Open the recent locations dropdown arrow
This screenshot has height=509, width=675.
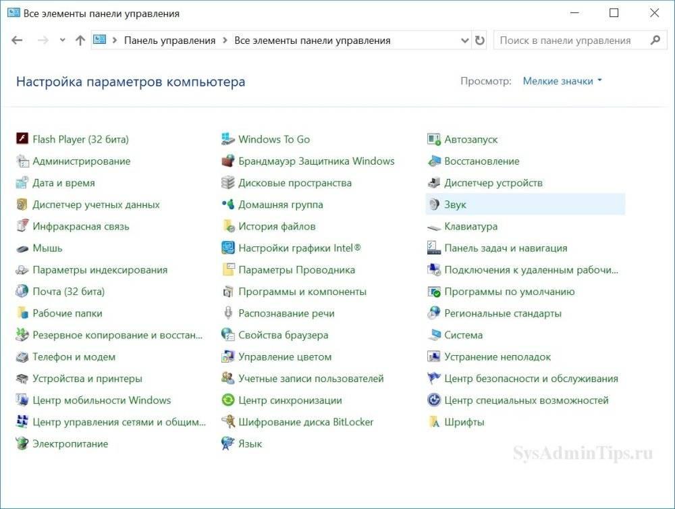(x=62, y=40)
